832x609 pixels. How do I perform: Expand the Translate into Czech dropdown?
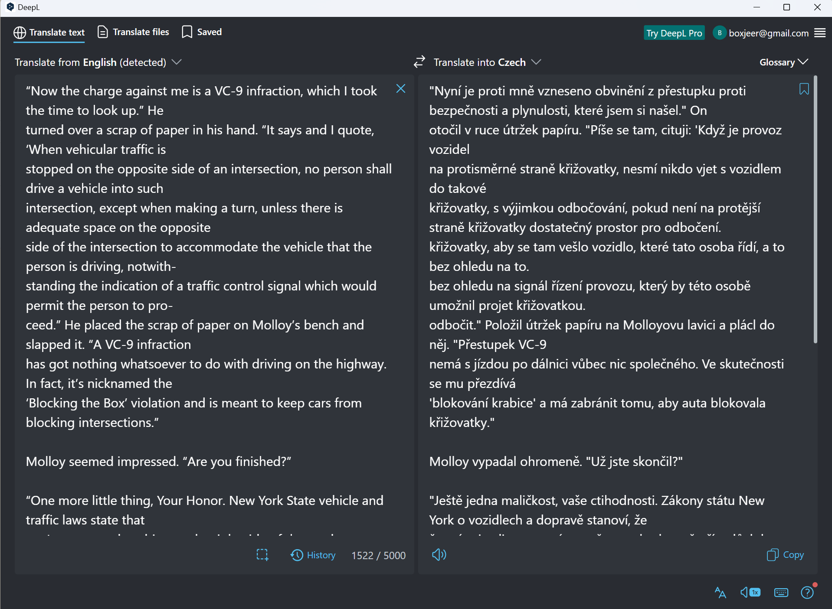(x=487, y=62)
